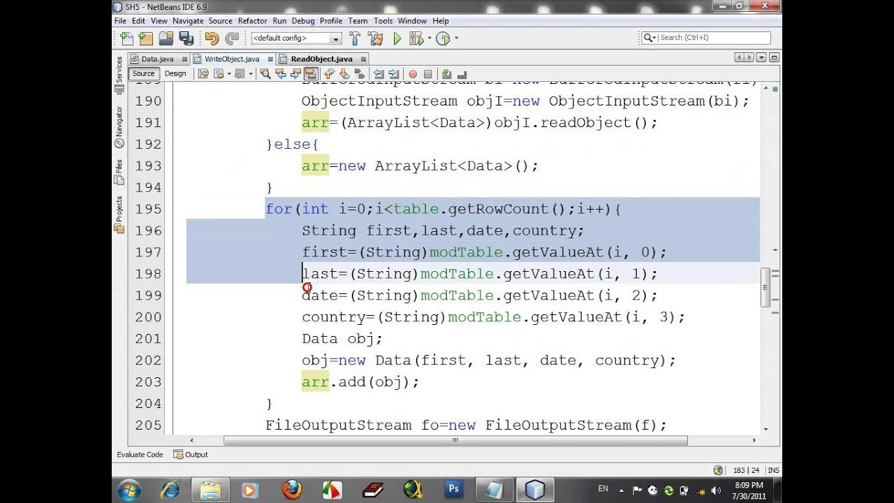This screenshot has height=503, width=894.
Task: Close the Data.java tab
Action: tap(184, 59)
